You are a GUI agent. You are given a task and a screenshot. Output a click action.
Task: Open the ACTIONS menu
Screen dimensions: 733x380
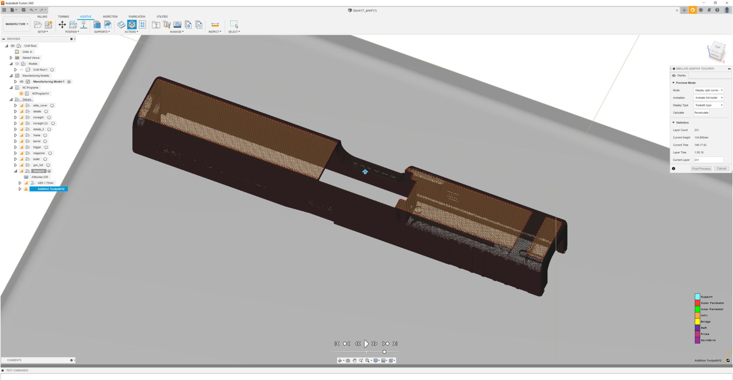tap(131, 32)
